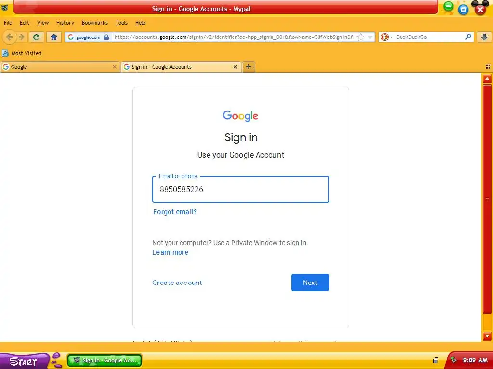Screen dimensions: 493x369
Task: Click the Forgot email? link
Action: tap(175, 212)
